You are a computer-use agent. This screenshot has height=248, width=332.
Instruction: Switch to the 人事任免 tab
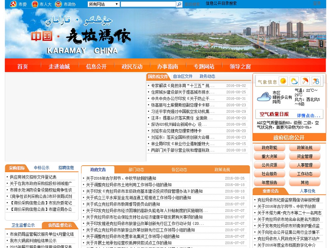[307, 191]
